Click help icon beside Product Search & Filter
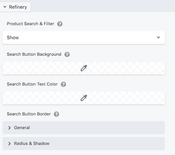Viewport: 175px width, 155px height. point(60,24)
